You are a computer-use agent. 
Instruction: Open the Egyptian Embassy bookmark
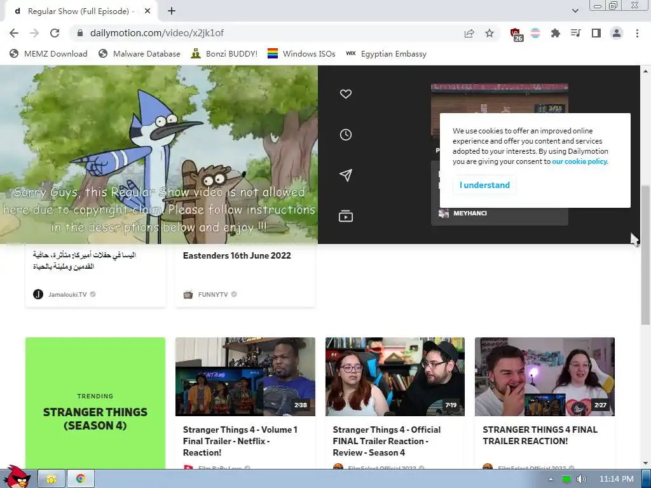coord(386,54)
